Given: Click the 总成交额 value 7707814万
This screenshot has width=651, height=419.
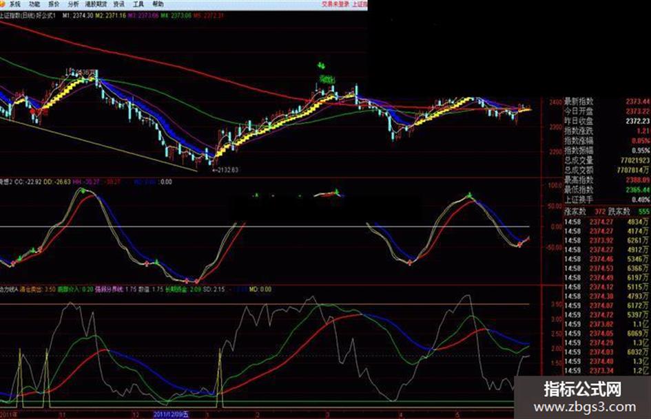Looking at the screenshot, I should [x=634, y=171].
